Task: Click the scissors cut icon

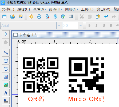Action: click(x=82, y=16)
